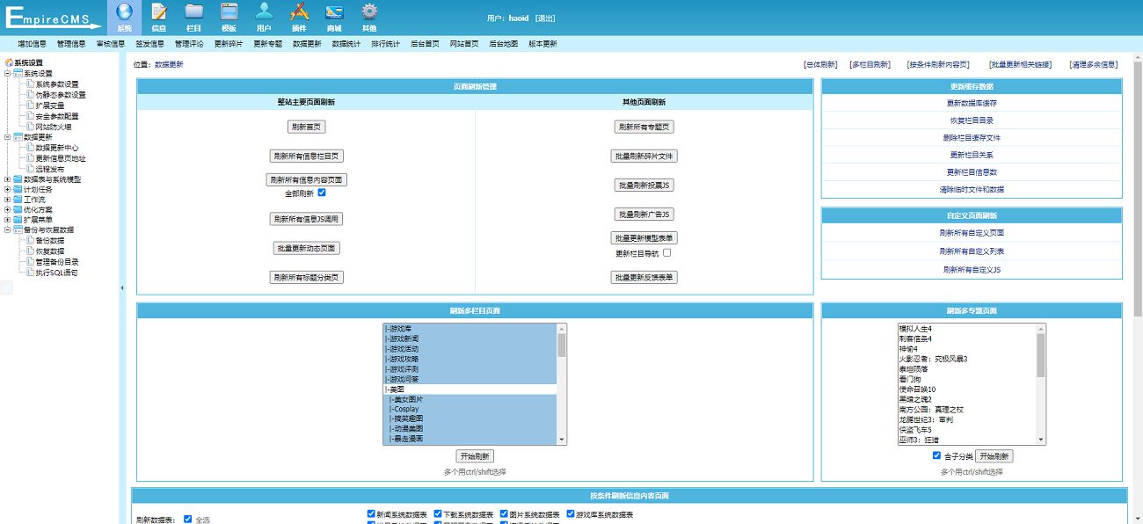Expand the 工作流 tree node
1143x524 pixels.
pyautogui.click(x=8, y=200)
